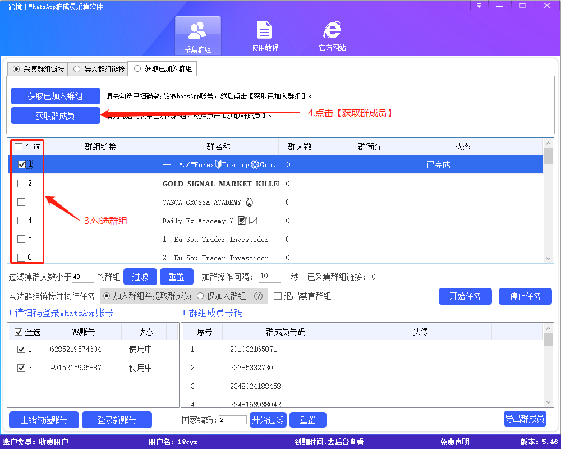Switch to the 采集群组链接 tab
561x449 pixels.
[x=37, y=68]
